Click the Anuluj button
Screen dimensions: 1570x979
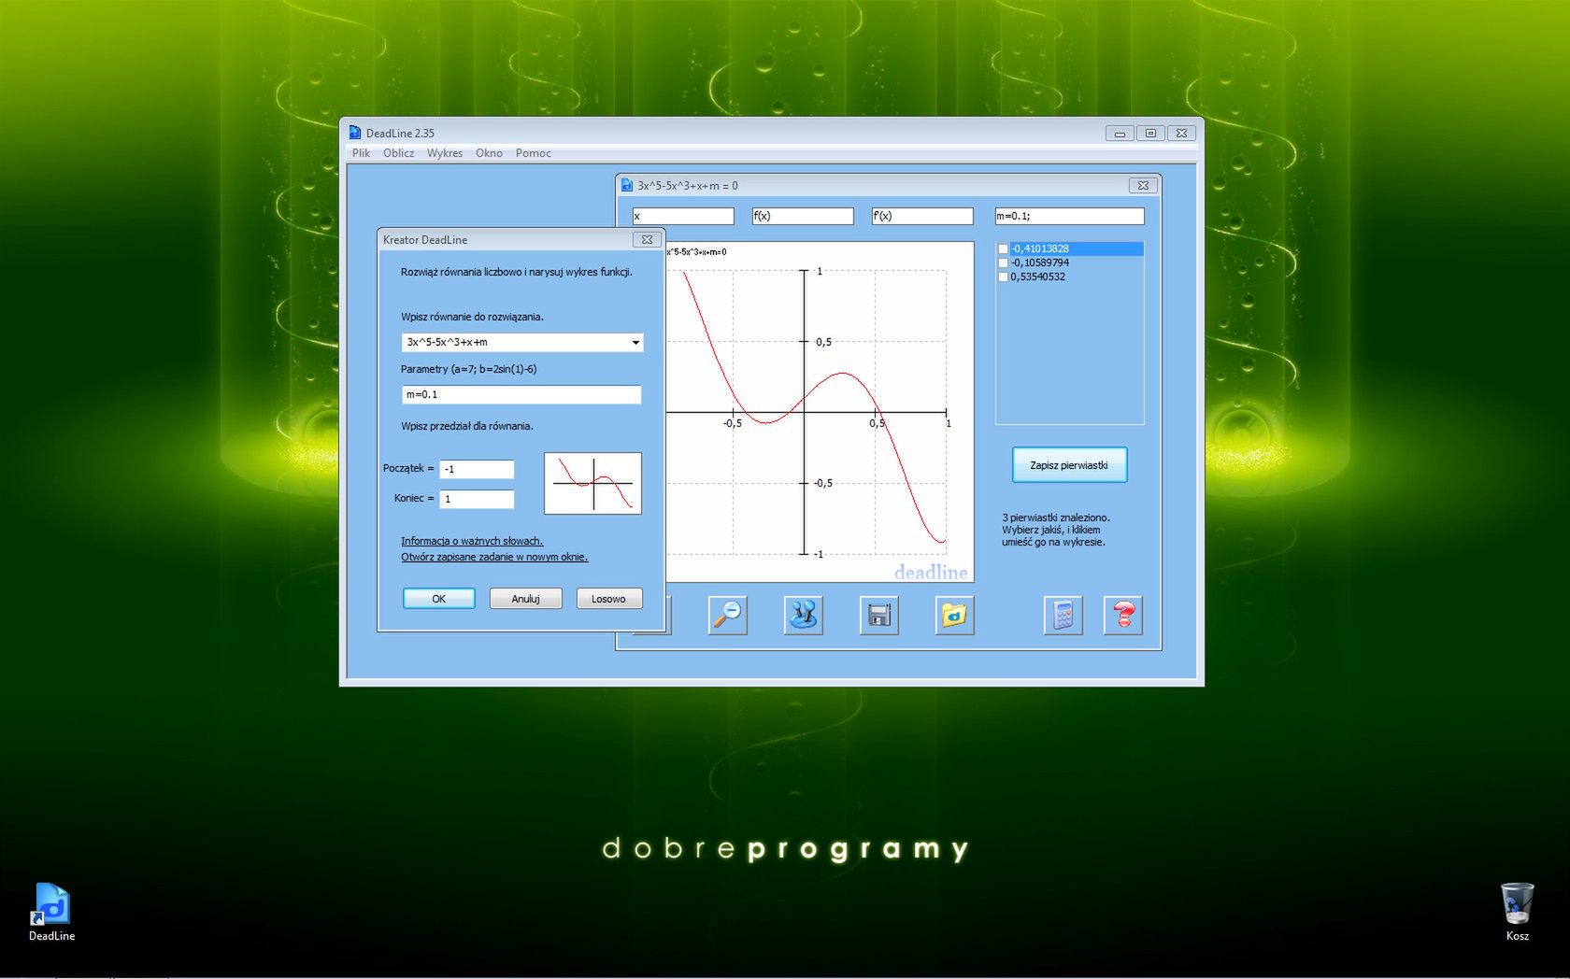coord(525,599)
